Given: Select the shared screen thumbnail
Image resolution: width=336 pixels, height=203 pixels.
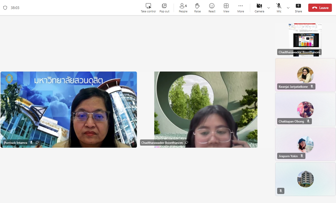Looking at the screenshot, I should coord(305,39).
